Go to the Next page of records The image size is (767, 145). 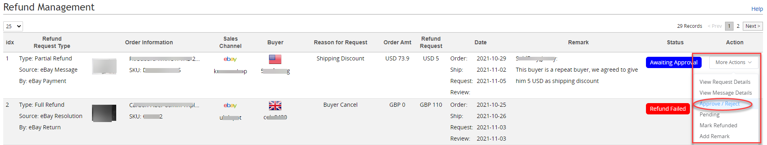pos(752,26)
